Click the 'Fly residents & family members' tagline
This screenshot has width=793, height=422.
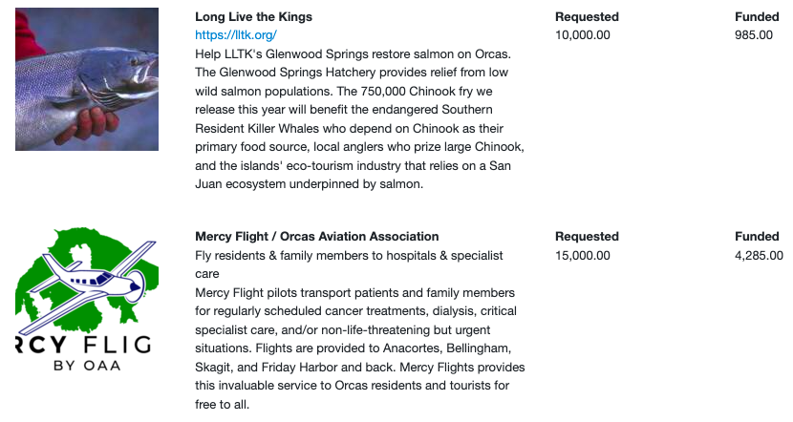point(349,264)
